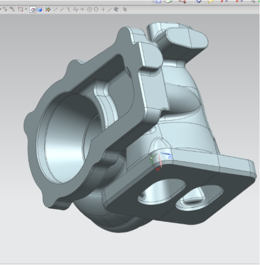Toggle Bounded Grid snap icon
260x265 pixels.
click(x=125, y=10)
